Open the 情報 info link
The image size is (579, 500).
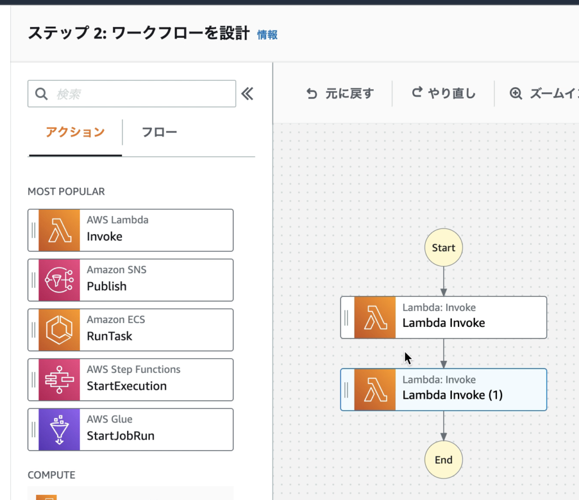pyautogui.click(x=267, y=35)
